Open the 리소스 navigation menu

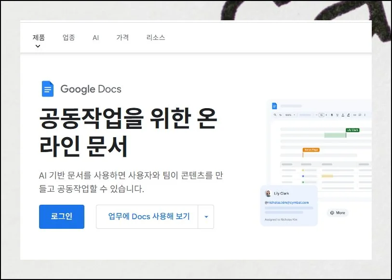pos(155,37)
